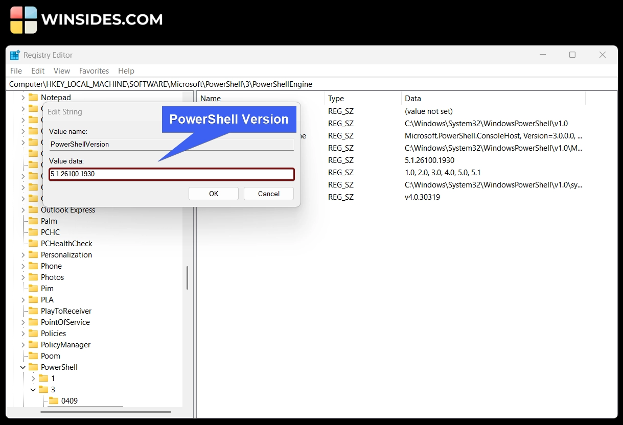Viewport: 623px width, 425px height.
Task: Expand the PowerShell subkey 1 chevron
Action: point(33,379)
